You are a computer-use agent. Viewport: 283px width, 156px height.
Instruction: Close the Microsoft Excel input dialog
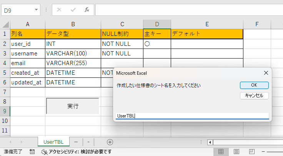coord(266,72)
